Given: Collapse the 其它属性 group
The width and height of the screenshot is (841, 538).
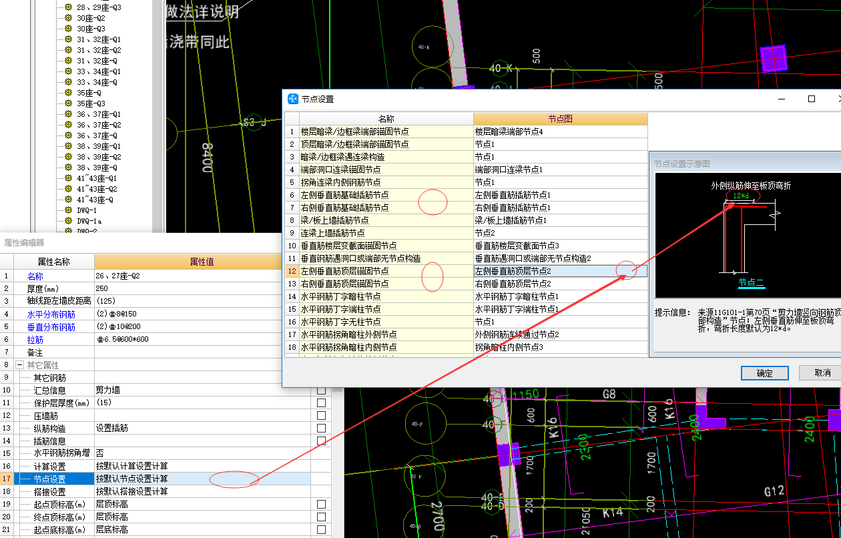Looking at the screenshot, I should 20,365.
